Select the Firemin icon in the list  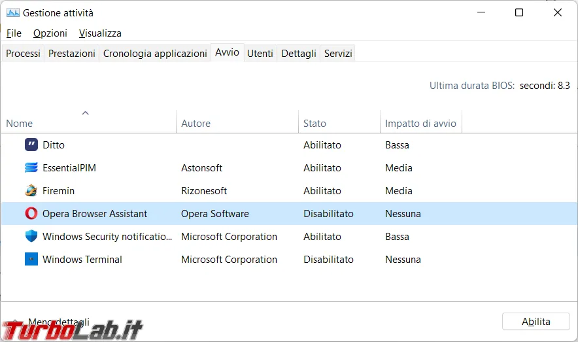point(31,190)
